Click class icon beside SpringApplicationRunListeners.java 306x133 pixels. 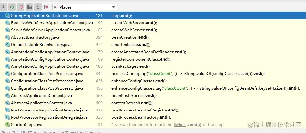coord(7,16)
